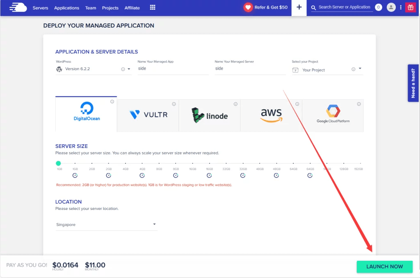The height and width of the screenshot is (278, 420).
Task: Click AWS info icon
Action: (297, 104)
